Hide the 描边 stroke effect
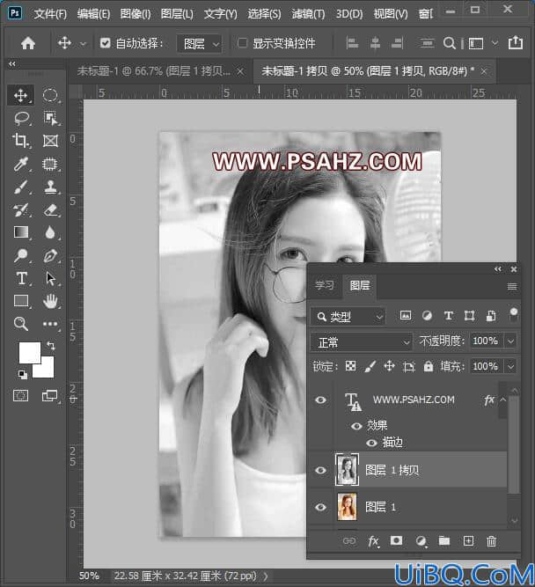The width and height of the screenshot is (535, 587). point(371,443)
